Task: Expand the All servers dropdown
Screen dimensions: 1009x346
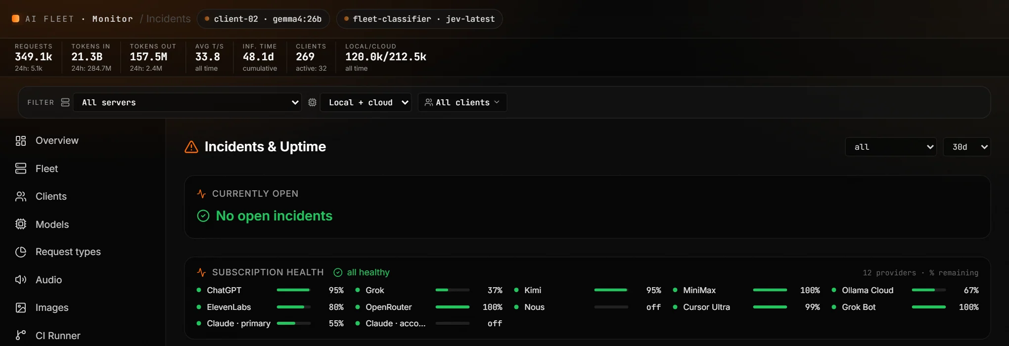Action: (x=187, y=102)
